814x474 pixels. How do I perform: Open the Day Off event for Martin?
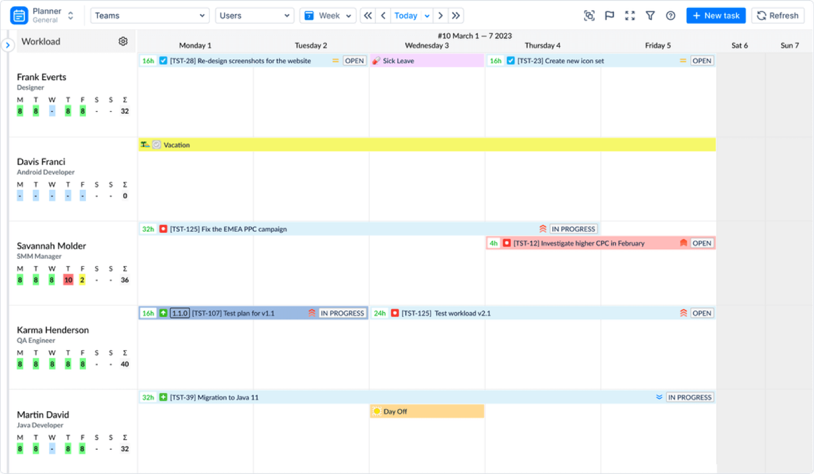pyautogui.click(x=427, y=411)
